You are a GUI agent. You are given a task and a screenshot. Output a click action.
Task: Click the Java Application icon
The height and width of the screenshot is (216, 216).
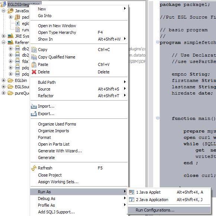132,200
